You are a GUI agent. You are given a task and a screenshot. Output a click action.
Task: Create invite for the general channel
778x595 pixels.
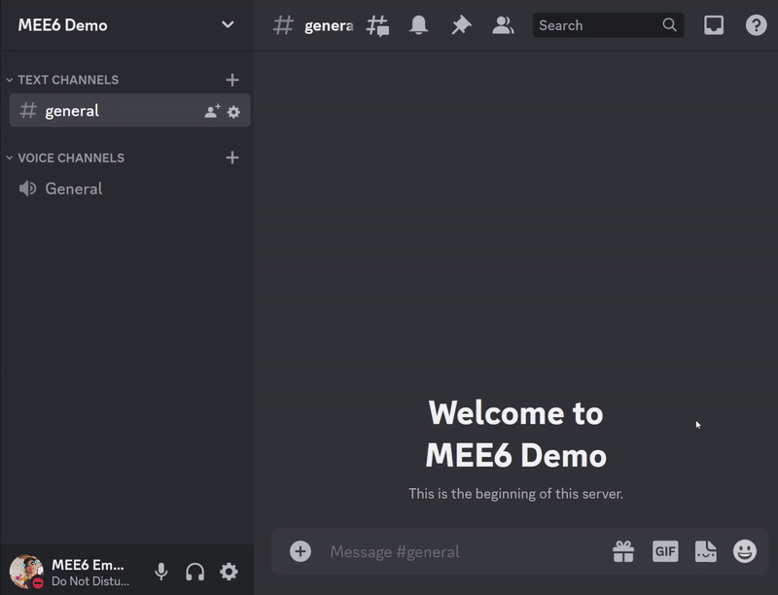pyautogui.click(x=212, y=111)
